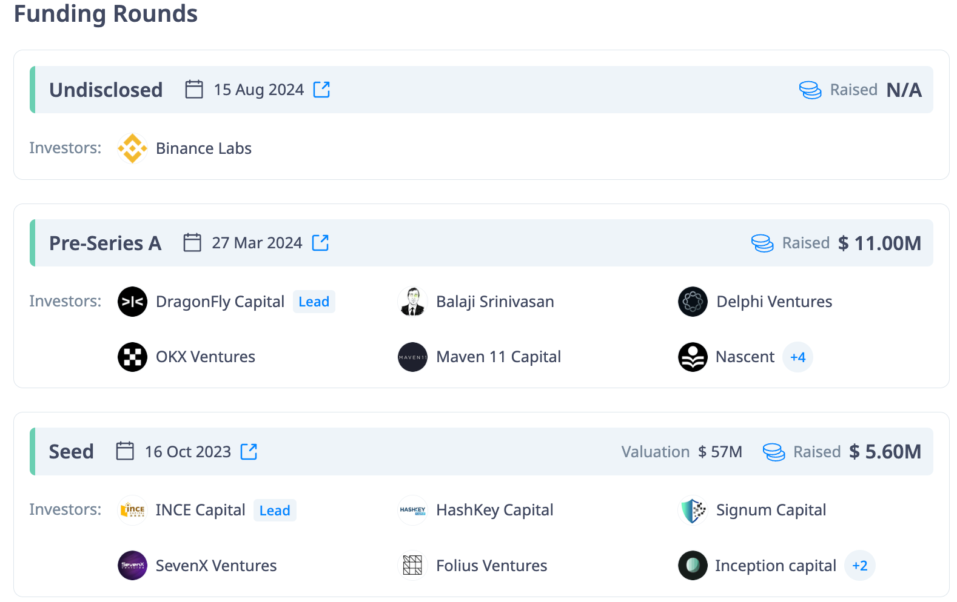Screen dimensions: 957x602
Task: Open the INCE Capital investor link
Action: (x=200, y=510)
